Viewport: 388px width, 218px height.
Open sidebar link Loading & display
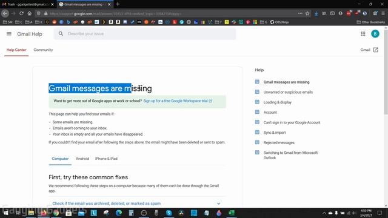coord(278,102)
